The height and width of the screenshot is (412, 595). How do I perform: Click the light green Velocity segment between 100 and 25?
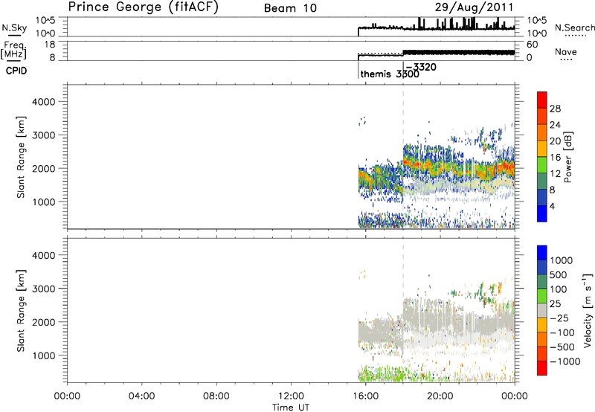coord(542,296)
